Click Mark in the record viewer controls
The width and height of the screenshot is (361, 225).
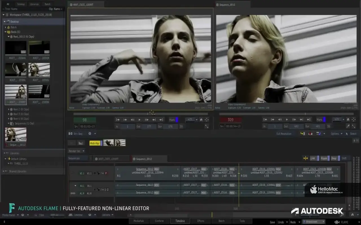319,120
